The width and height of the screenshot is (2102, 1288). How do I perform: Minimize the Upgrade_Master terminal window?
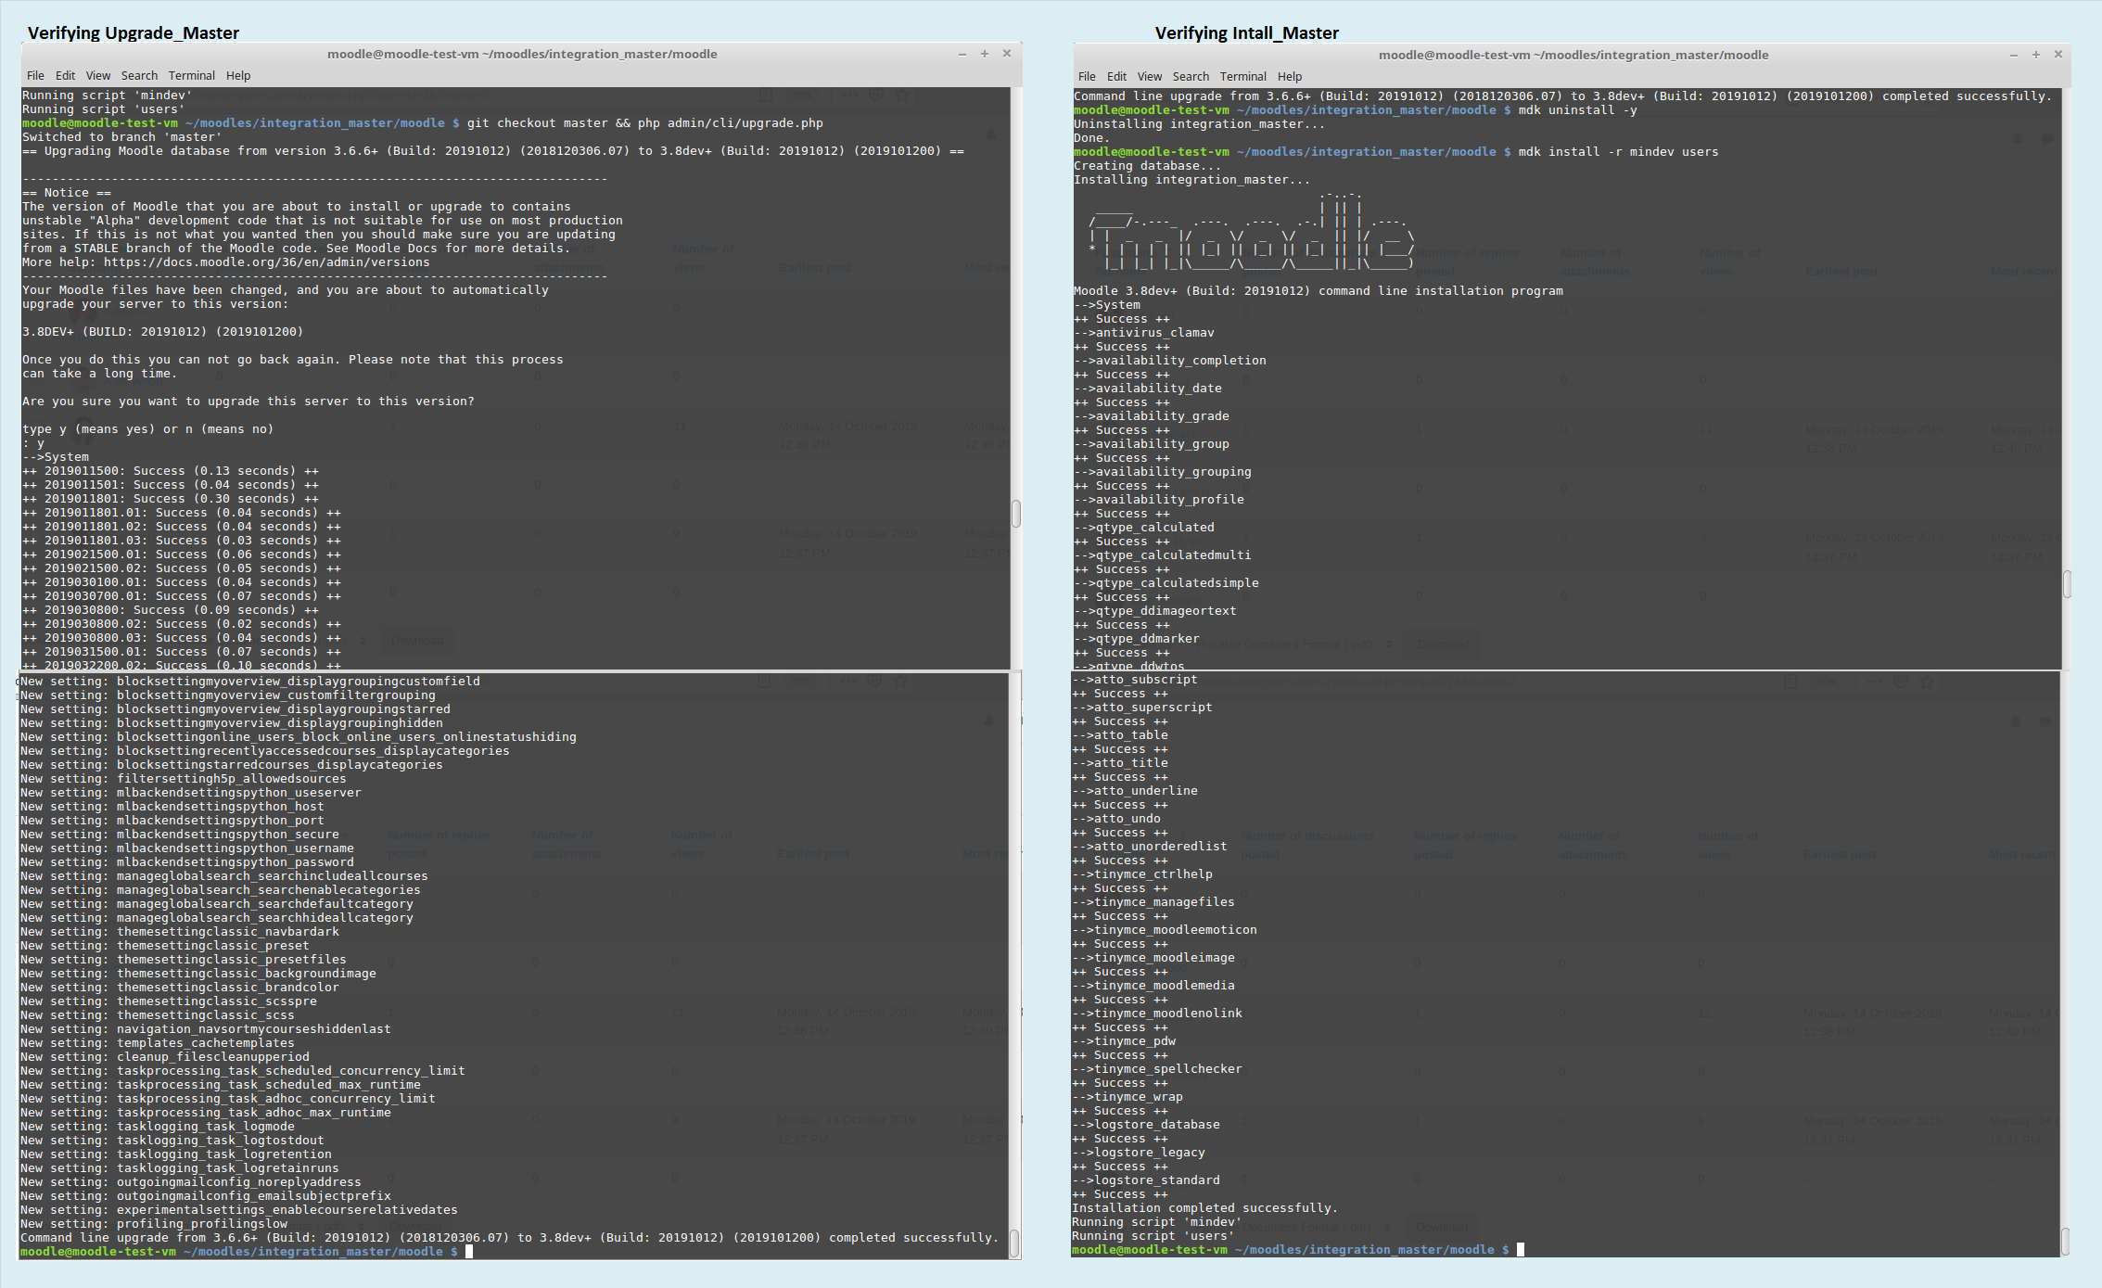tap(962, 54)
